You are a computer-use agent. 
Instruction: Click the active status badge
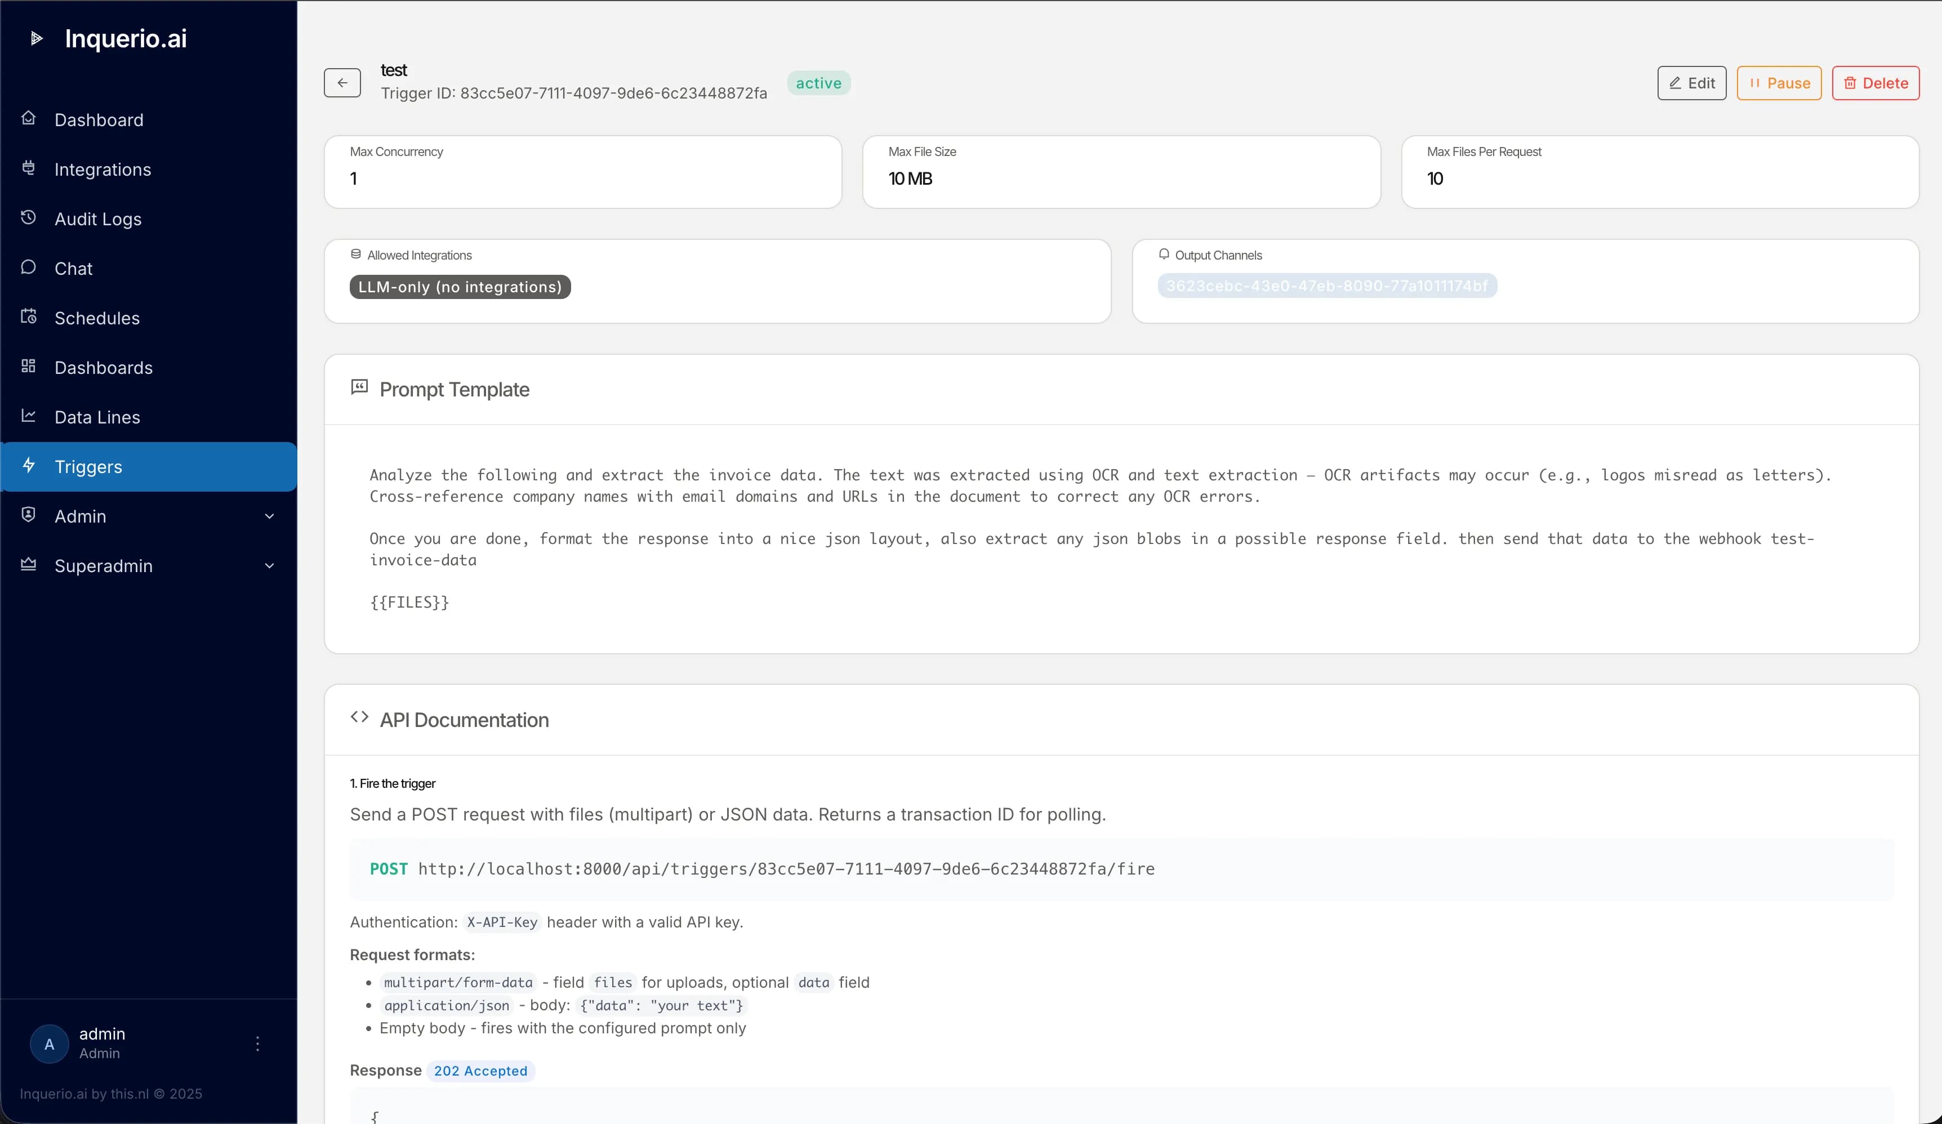[x=818, y=82]
